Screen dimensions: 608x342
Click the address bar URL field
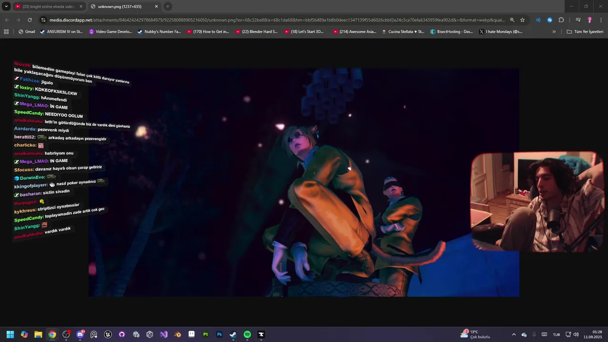pos(277,20)
